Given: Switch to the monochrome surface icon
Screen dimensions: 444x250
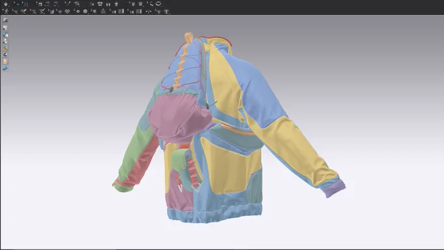Looking at the screenshot, I should (5, 55).
